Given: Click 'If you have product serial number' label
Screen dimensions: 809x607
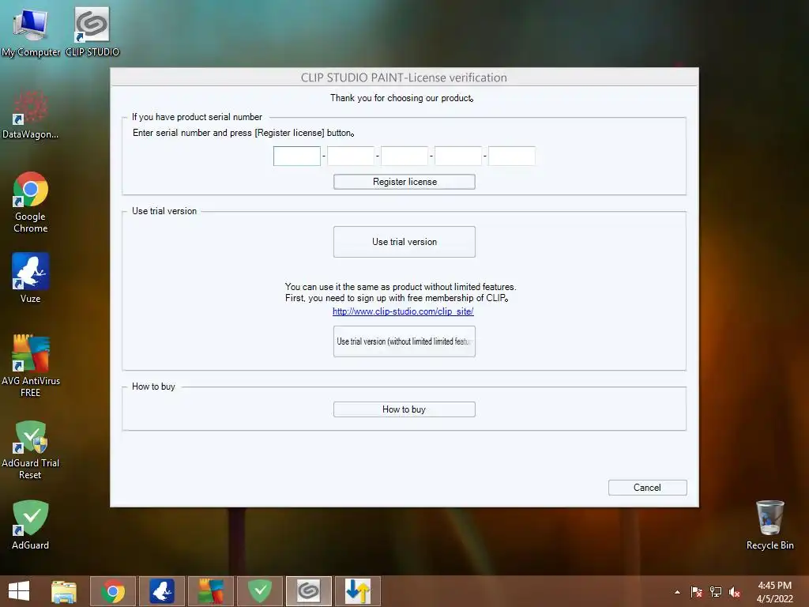Looking at the screenshot, I should coord(197,117).
